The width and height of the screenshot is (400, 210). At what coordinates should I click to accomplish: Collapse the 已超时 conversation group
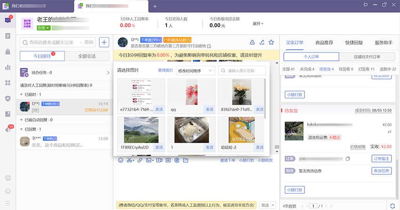(x=22, y=95)
